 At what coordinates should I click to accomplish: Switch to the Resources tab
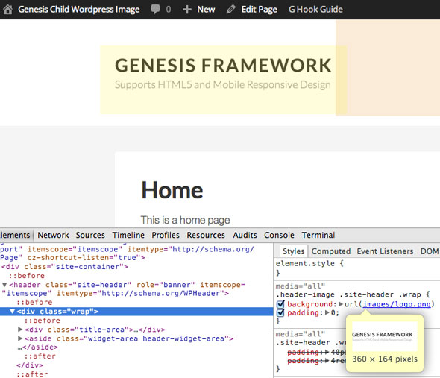[x=206, y=235]
